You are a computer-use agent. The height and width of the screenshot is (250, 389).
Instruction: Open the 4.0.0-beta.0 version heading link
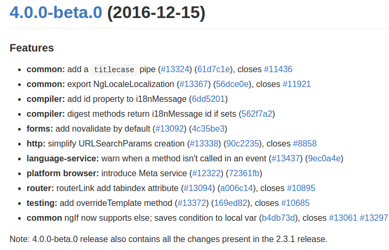pos(56,13)
